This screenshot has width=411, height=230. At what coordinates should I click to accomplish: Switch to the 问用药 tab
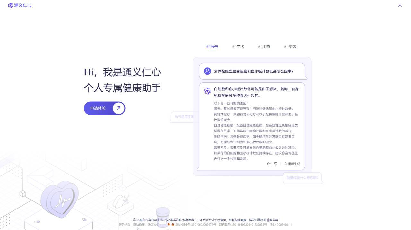[264, 47]
